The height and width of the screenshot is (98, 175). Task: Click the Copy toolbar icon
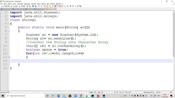pyautogui.click(x=22, y=6)
